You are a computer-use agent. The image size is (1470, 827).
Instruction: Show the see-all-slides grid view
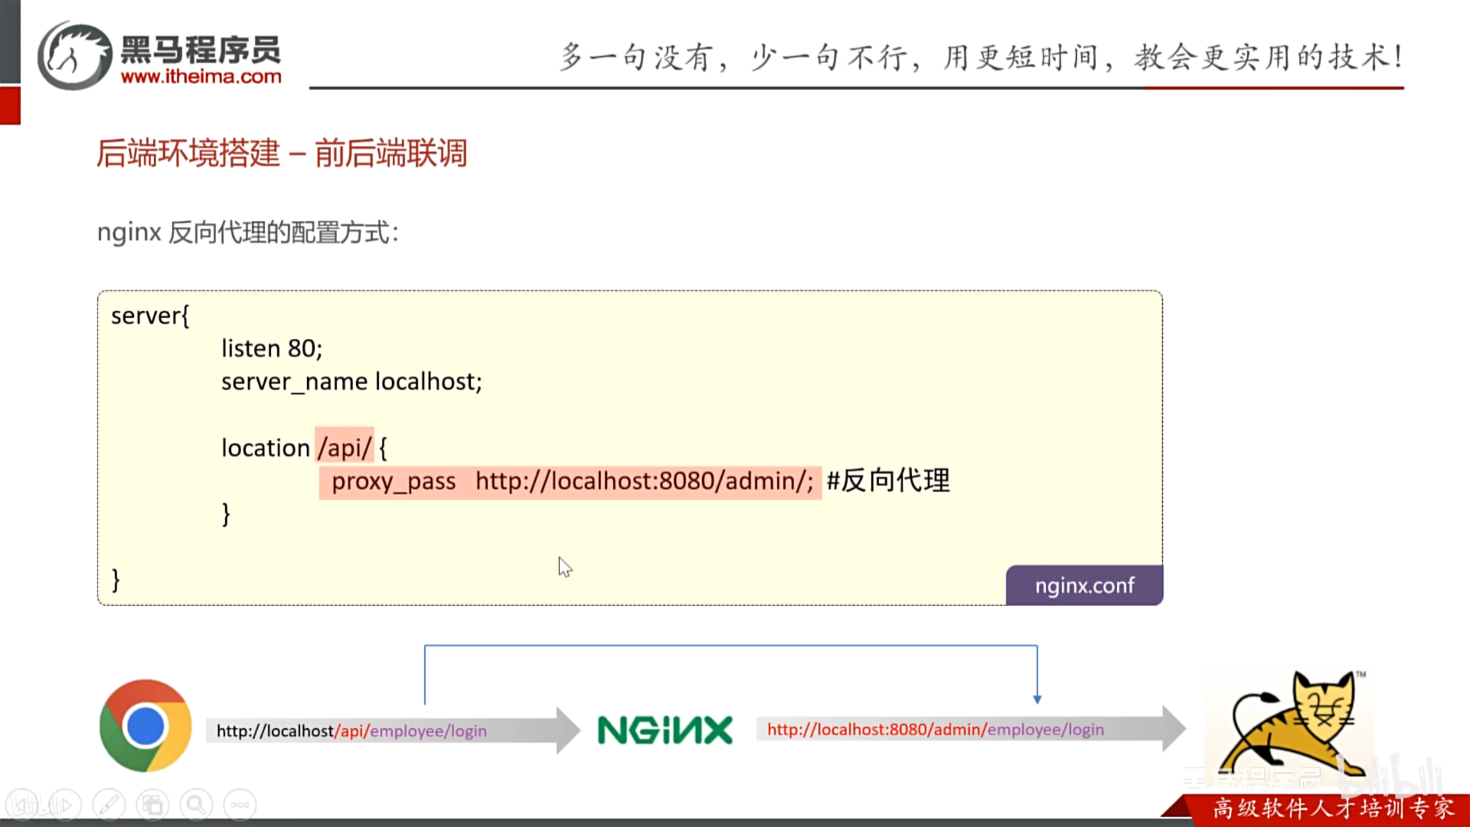pos(153,805)
